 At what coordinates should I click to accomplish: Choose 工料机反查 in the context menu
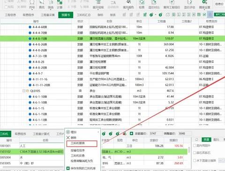pyautogui.click(x=78, y=156)
